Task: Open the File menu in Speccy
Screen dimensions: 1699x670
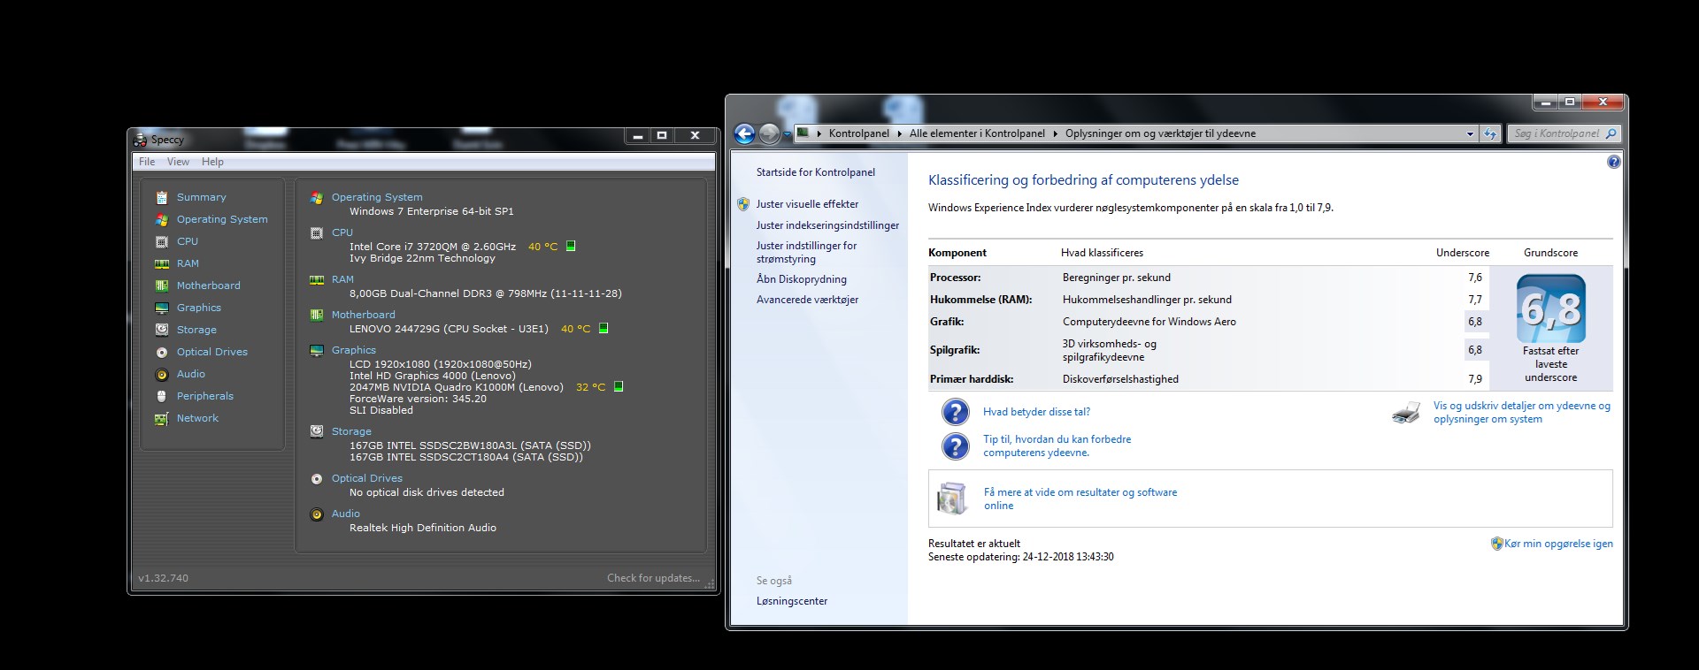Action: pyautogui.click(x=147, y=162)
